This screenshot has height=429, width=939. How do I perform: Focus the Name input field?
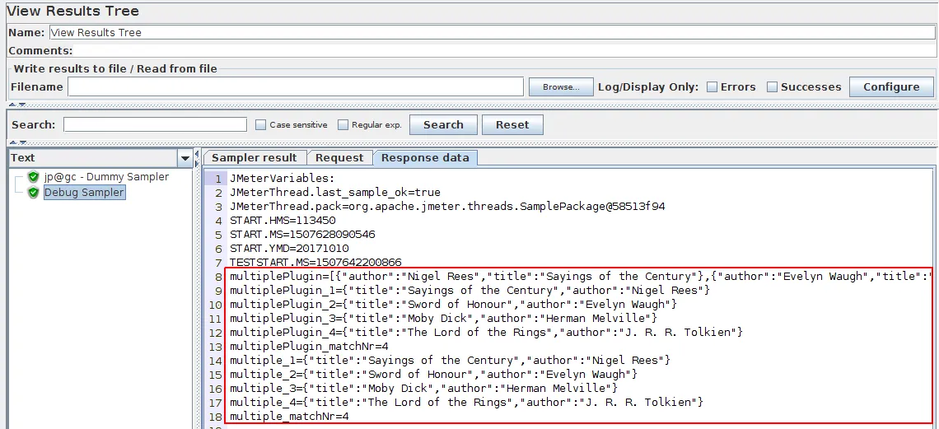(492, 32)
